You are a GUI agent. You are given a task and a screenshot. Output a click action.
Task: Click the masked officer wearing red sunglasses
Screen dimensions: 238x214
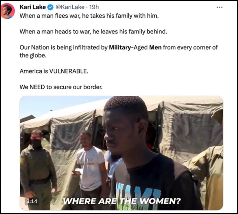point(38,168)
